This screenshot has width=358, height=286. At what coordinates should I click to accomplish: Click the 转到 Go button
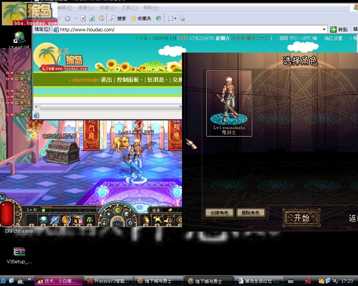(339, 29)
